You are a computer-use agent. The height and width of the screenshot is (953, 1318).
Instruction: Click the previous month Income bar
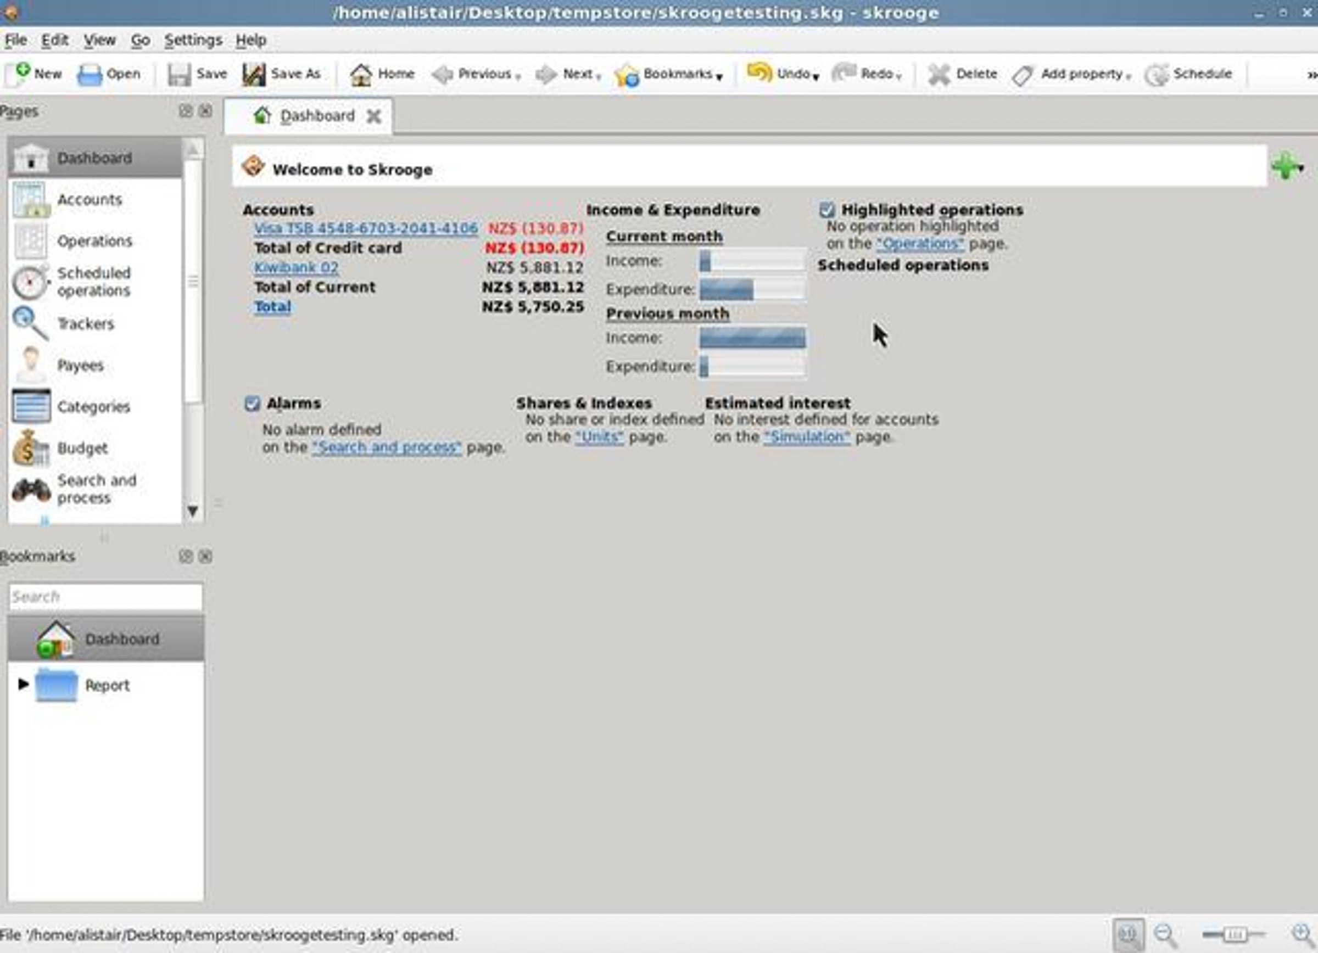752,338
